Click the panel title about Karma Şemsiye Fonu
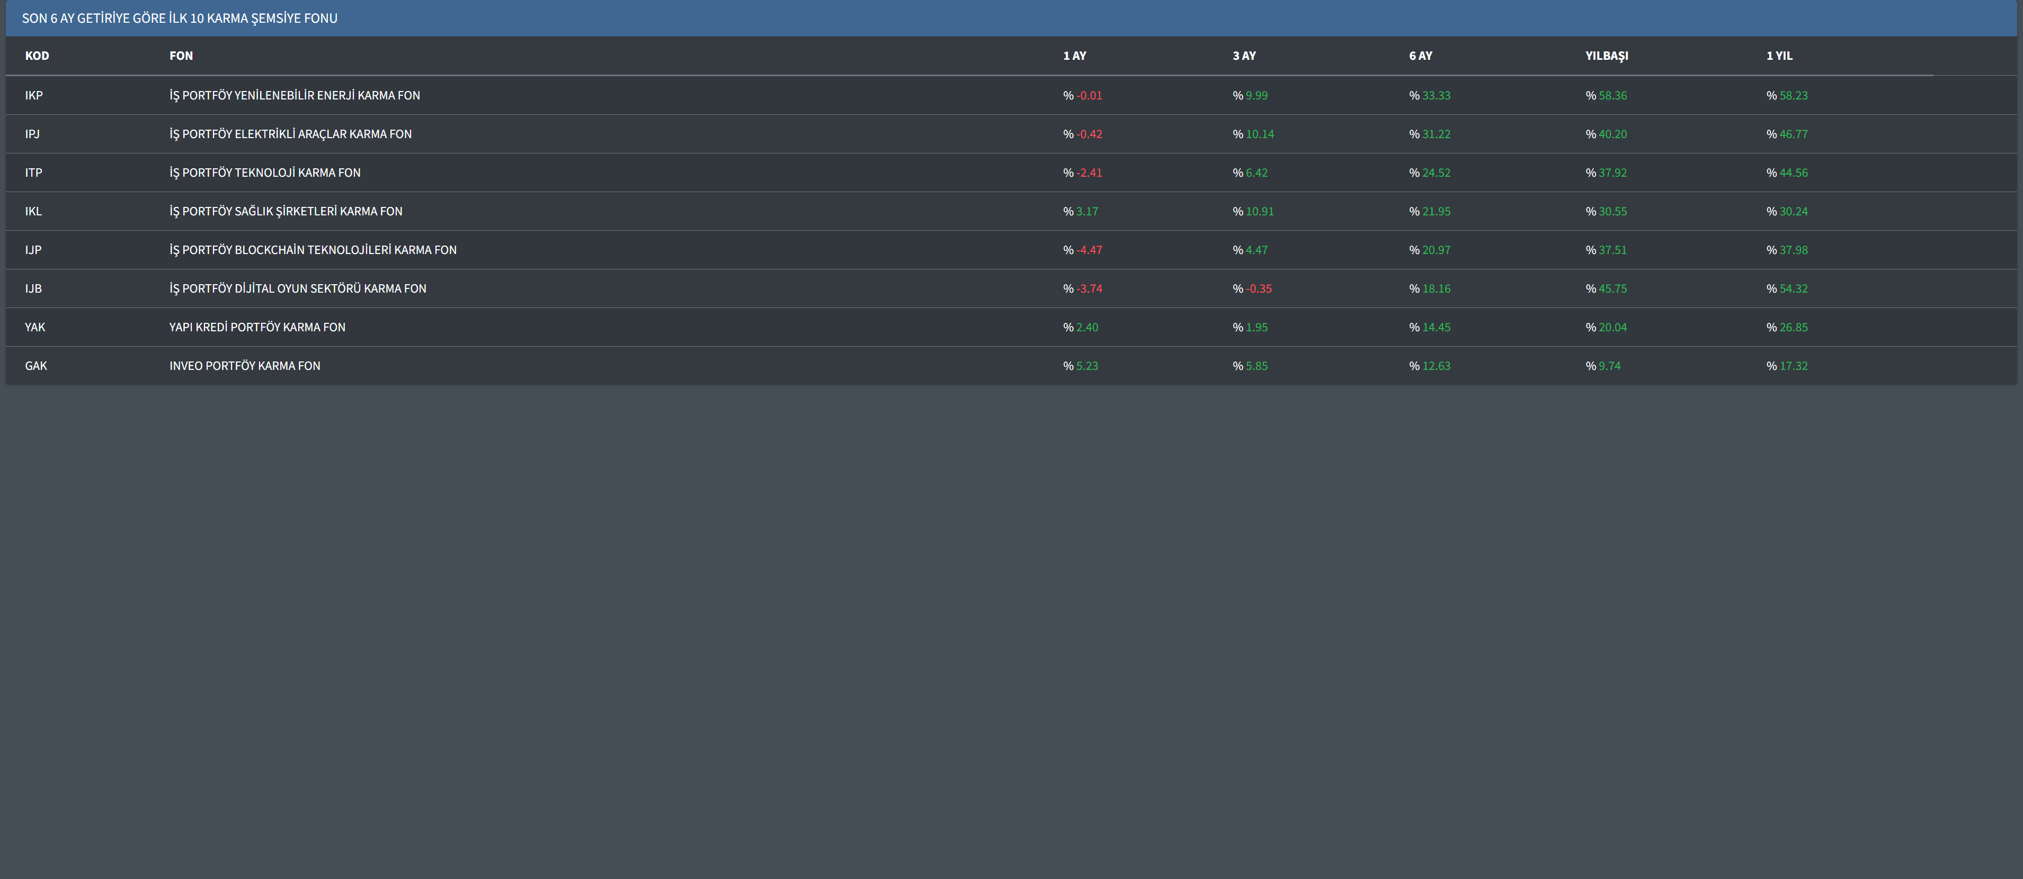 [179, 18]
